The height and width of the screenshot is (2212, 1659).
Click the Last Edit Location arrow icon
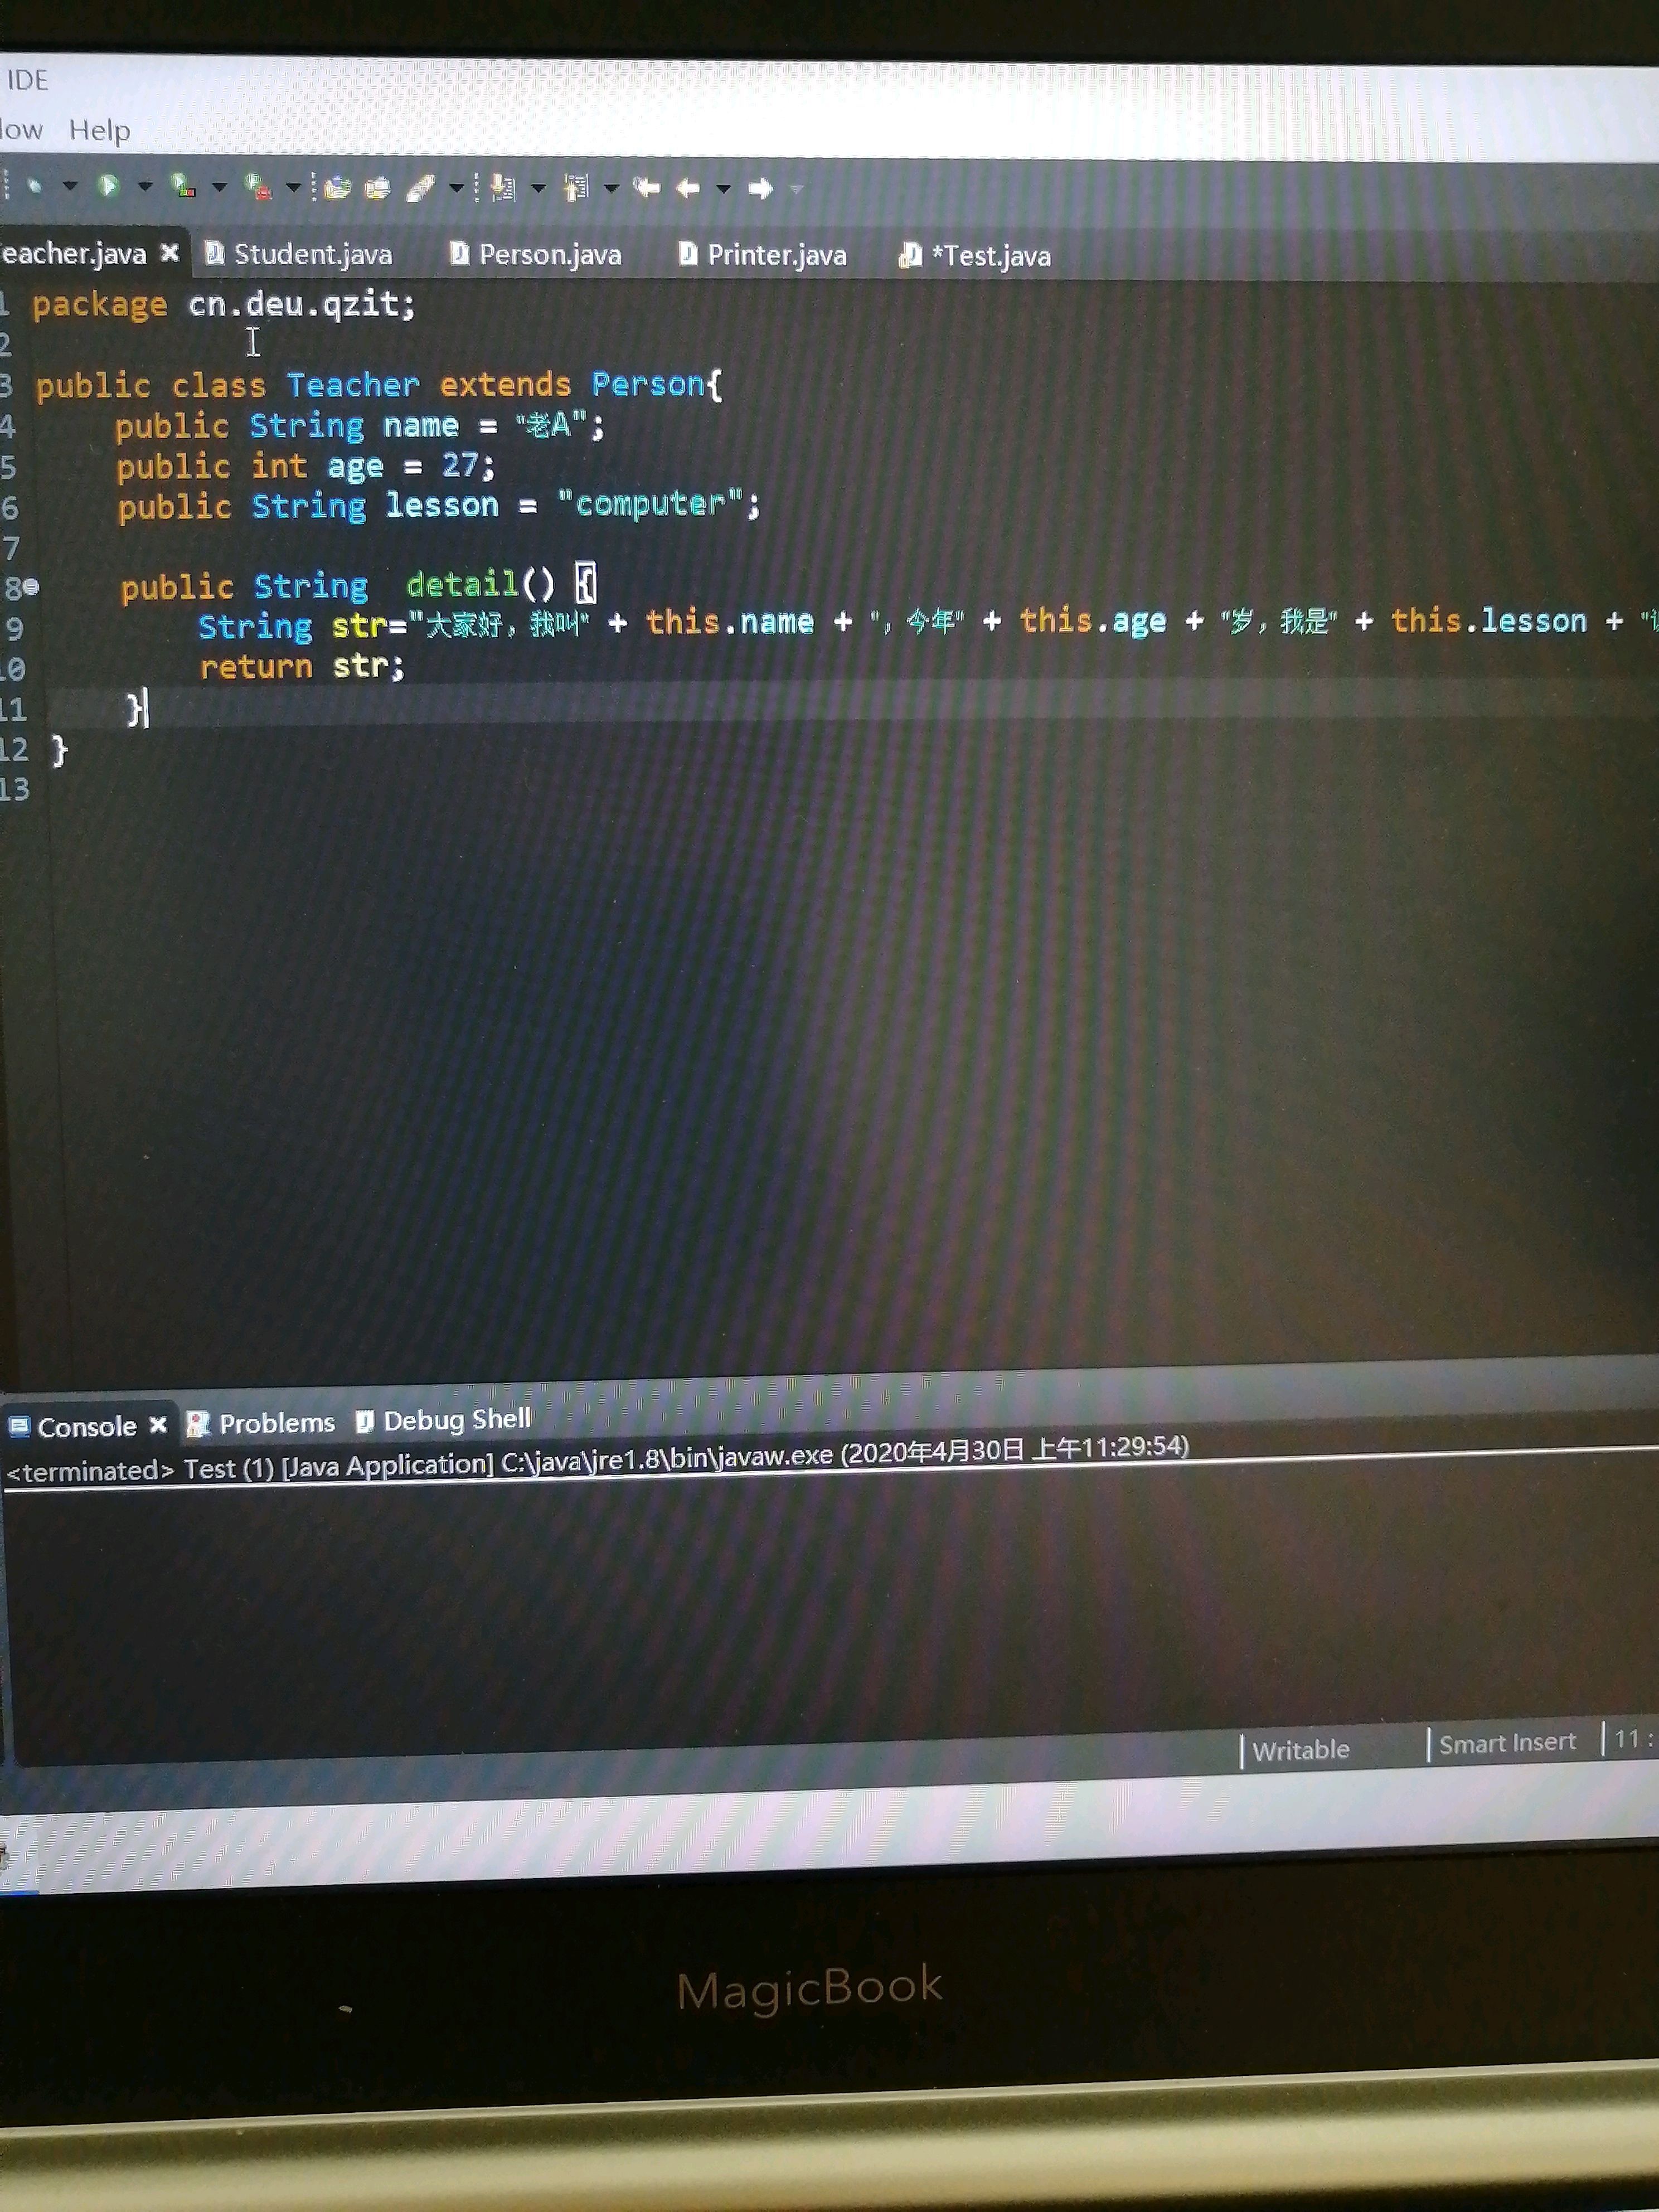click(x=646, y=188)
